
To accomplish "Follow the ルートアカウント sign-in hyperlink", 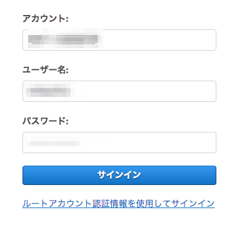I will [118, 204].
